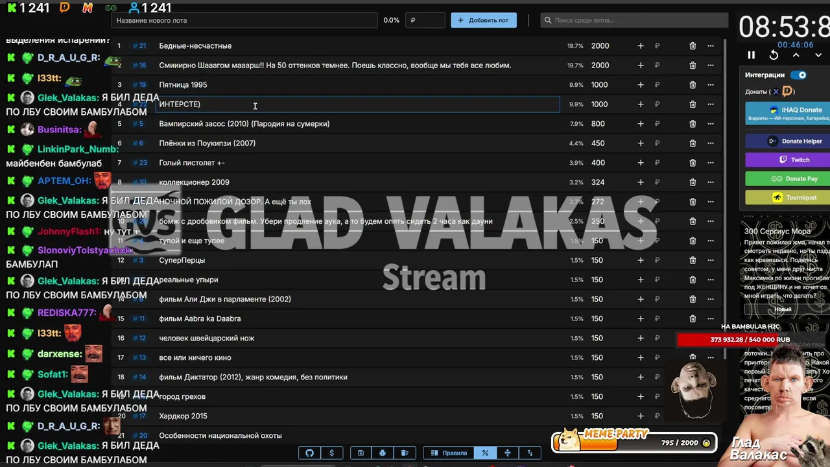
Task: Click the up-down arrows sort icon in bottom toolbar
Action: (530, 453)
